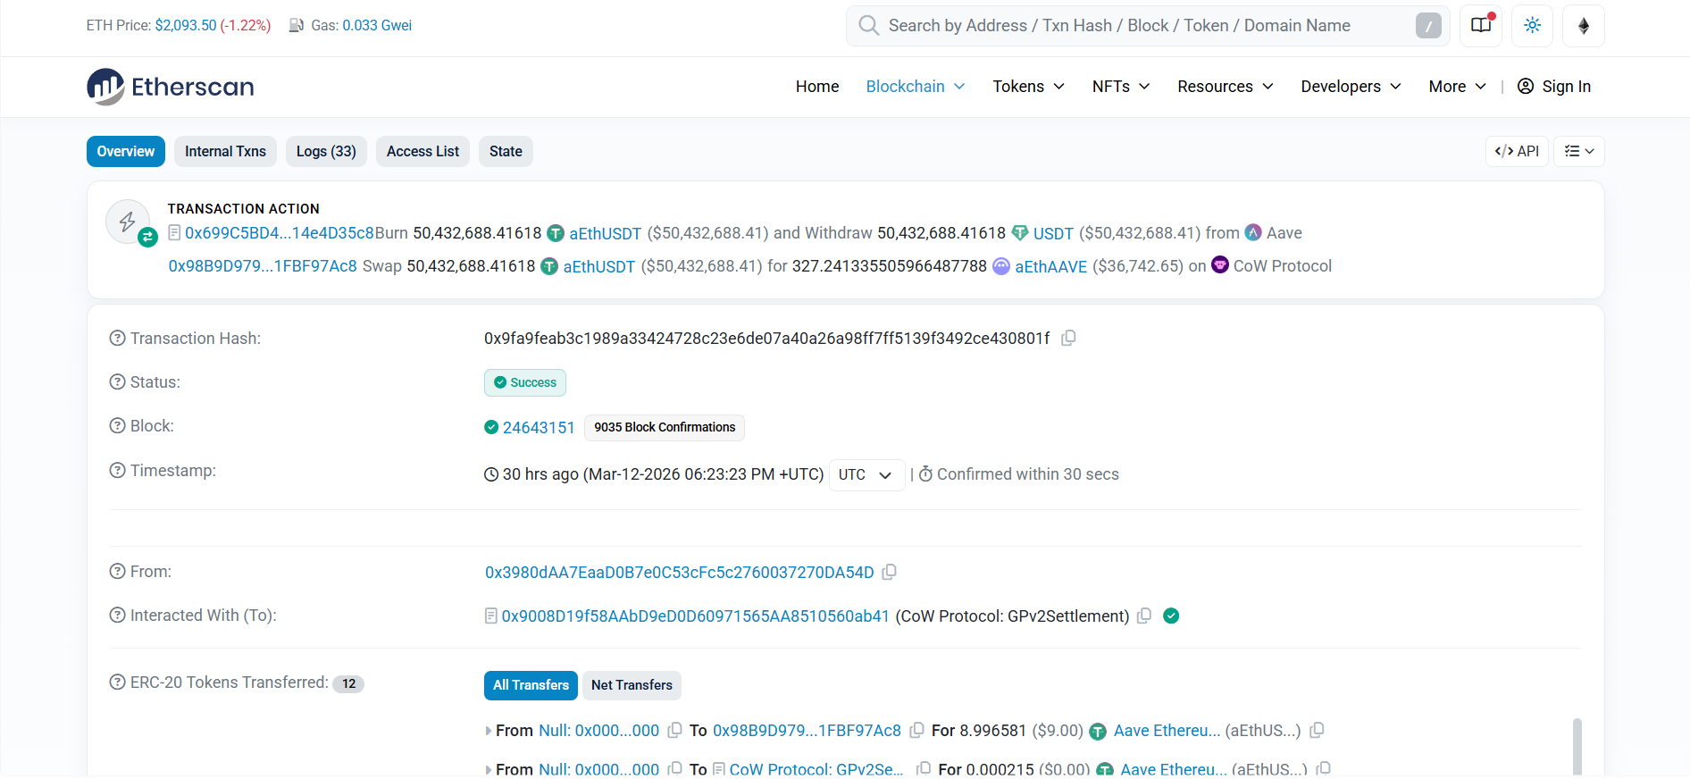Click the Etherscan logo
Screen dimensions: 1690x779
coord(170,87)
